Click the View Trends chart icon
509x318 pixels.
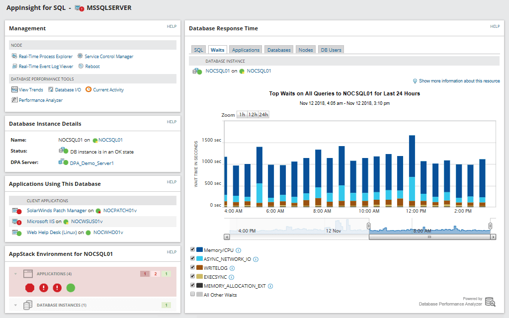click(x=14, y=89)
